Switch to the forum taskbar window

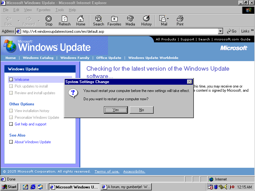tap(126, 187)
